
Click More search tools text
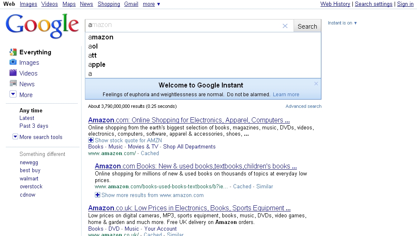41,137
